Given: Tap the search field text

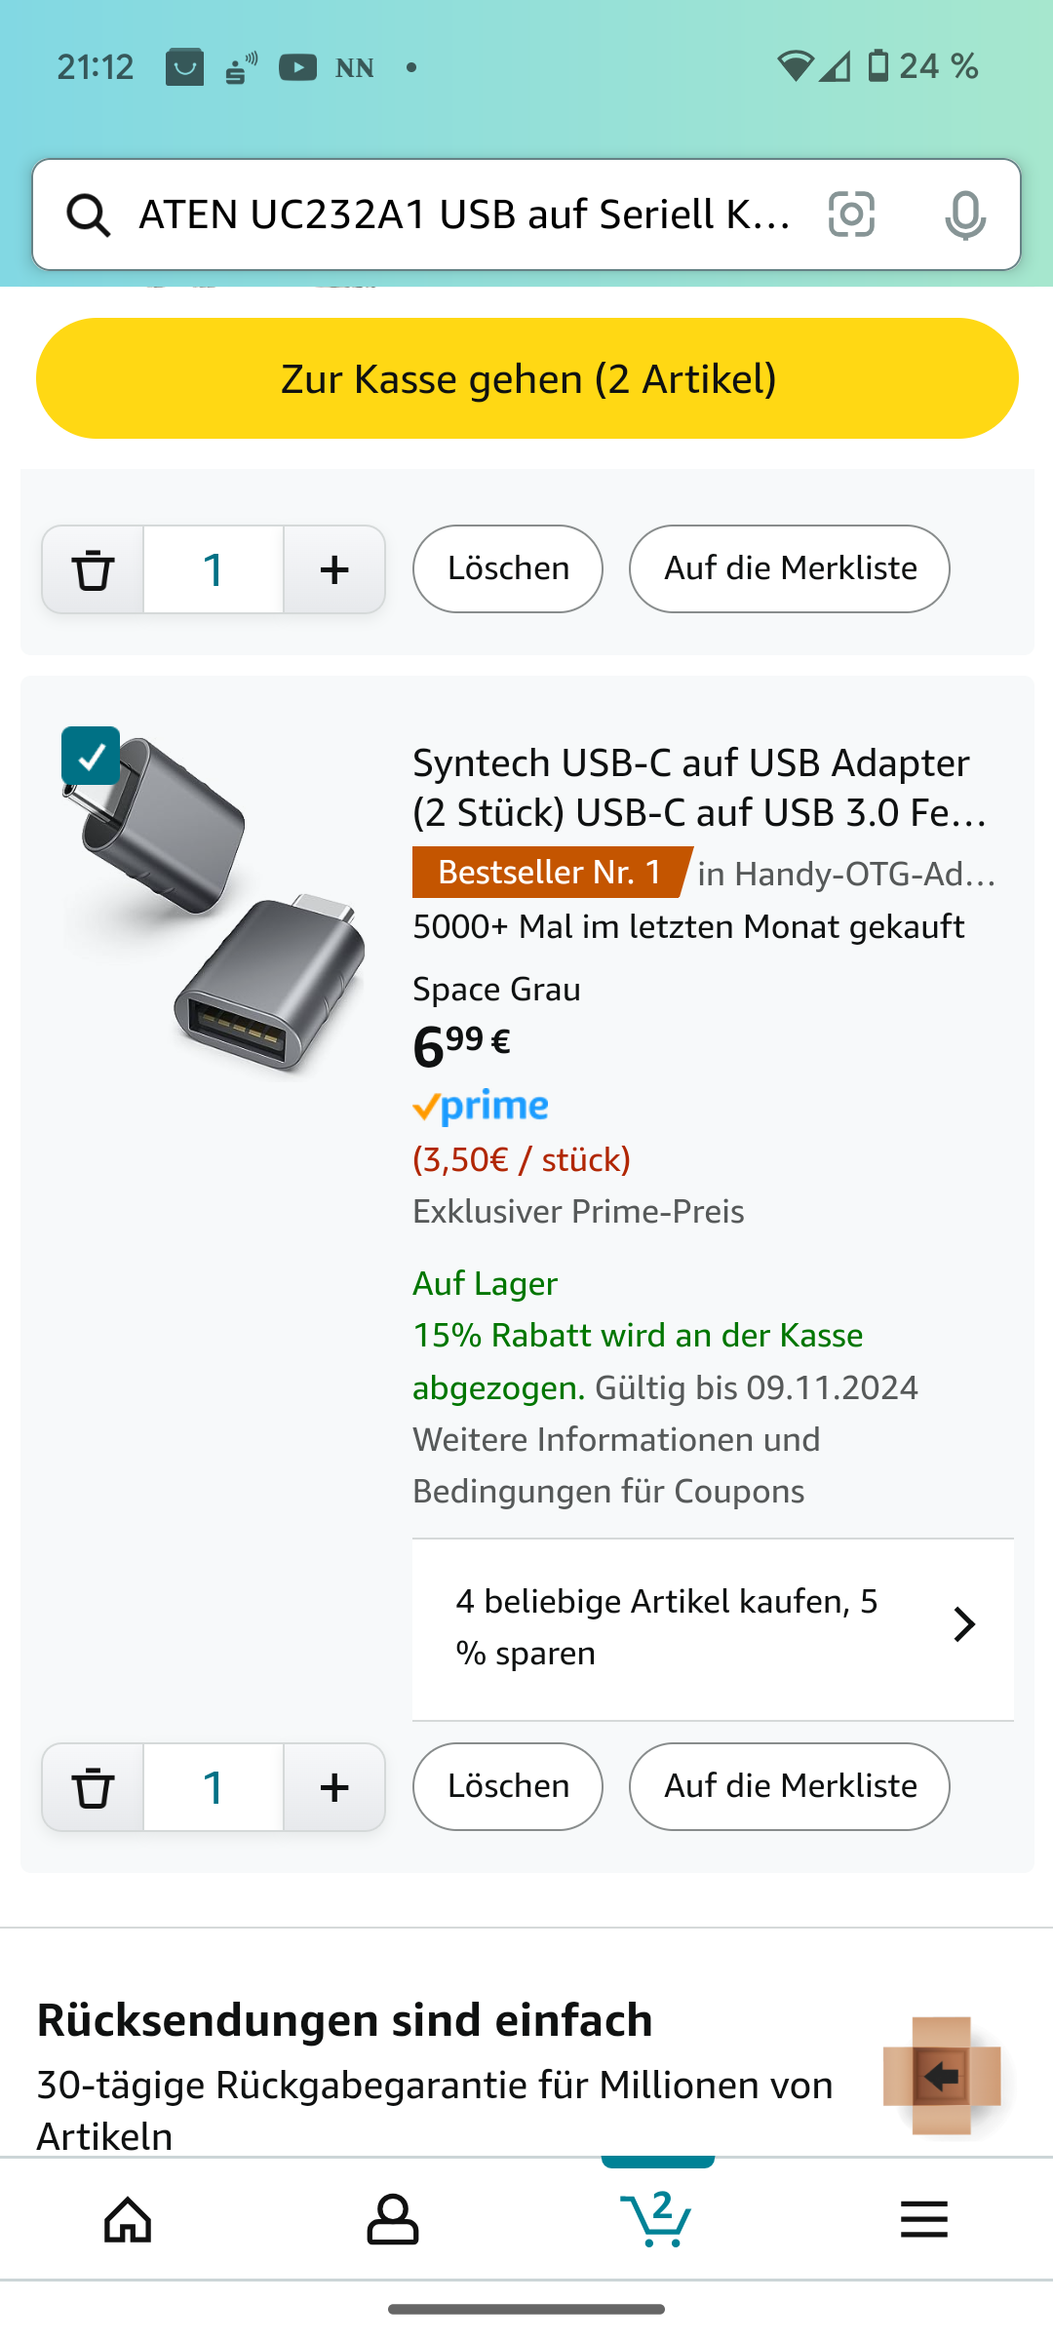Looking at the screenshot, I should click(463, 214).
